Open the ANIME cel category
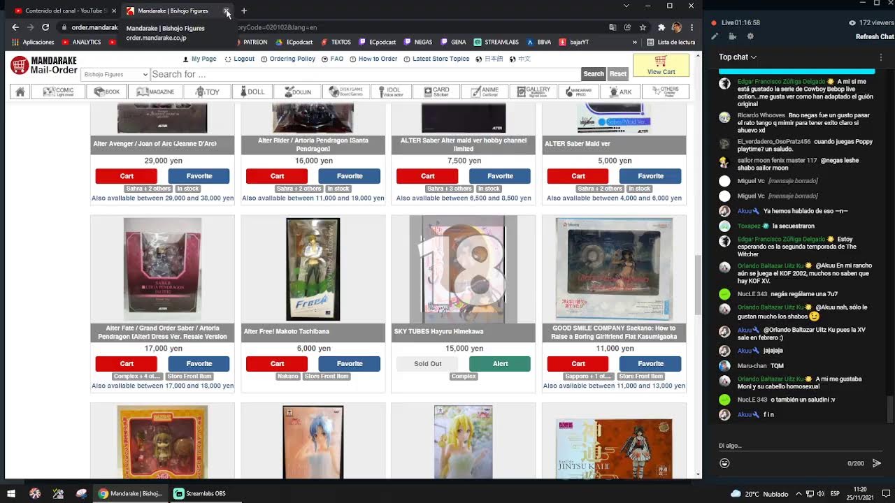The height and width of the screenshot is (503, 895). pos(484,92)
